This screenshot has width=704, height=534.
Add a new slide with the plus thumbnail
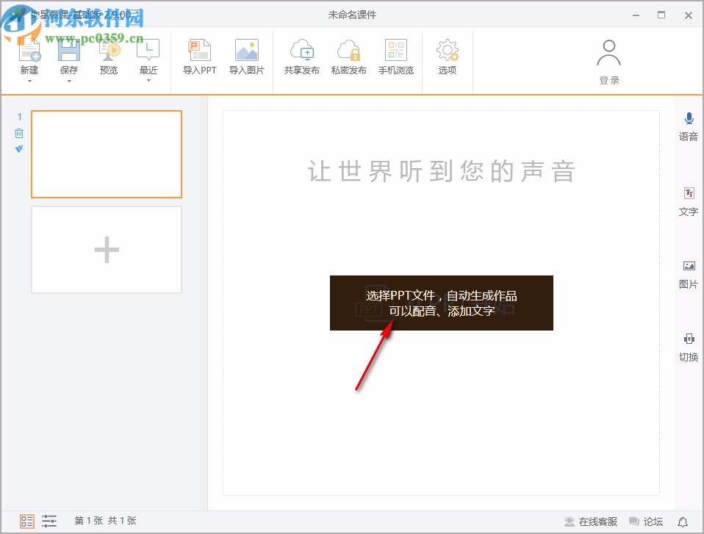[106, 249]
